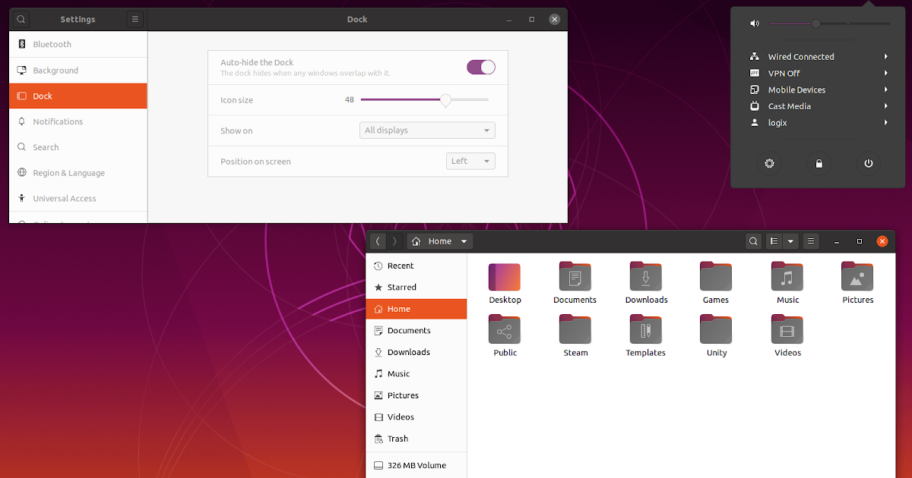This screenshot has height=478, width=912.
Task: Open Music in Files sidebar
Action: tap(416, 374)
